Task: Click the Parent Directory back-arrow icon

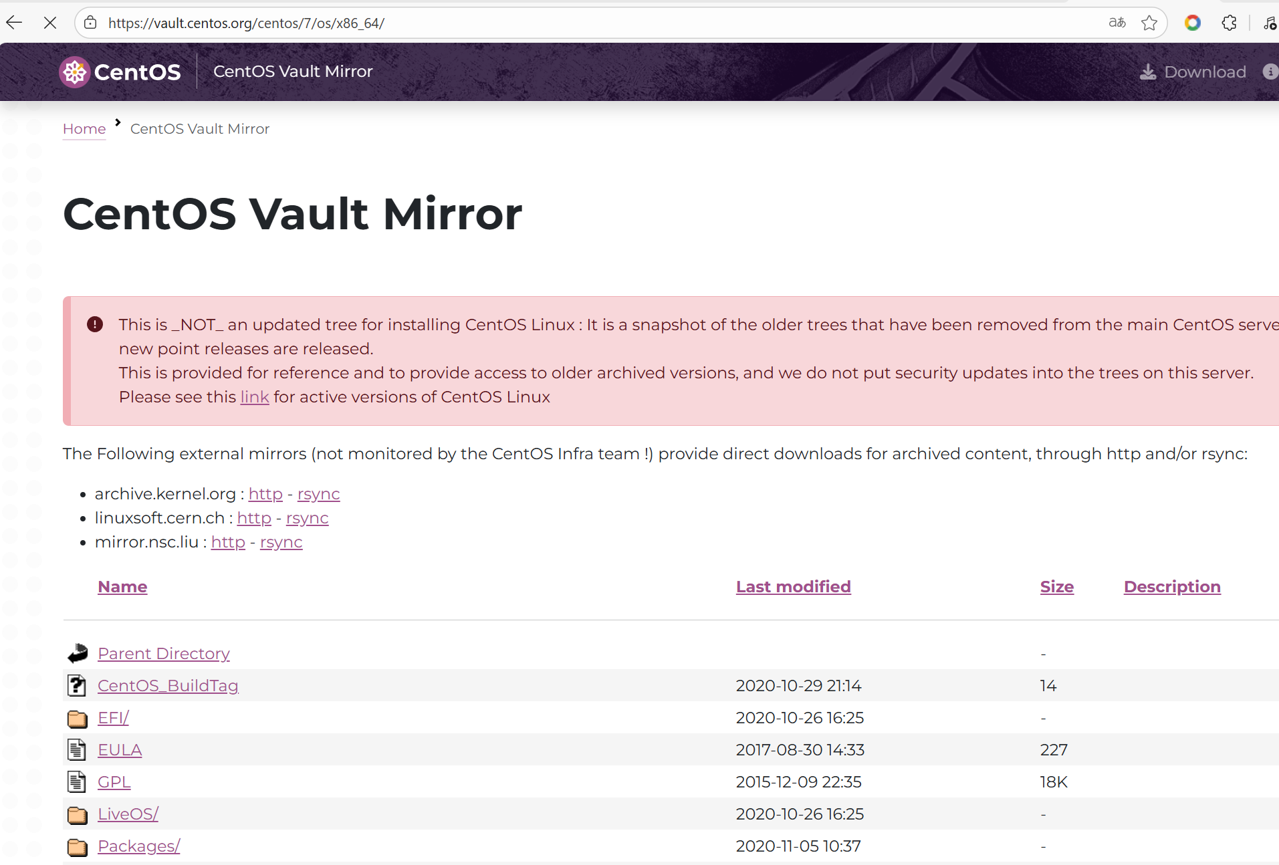Action: point(78,653)
